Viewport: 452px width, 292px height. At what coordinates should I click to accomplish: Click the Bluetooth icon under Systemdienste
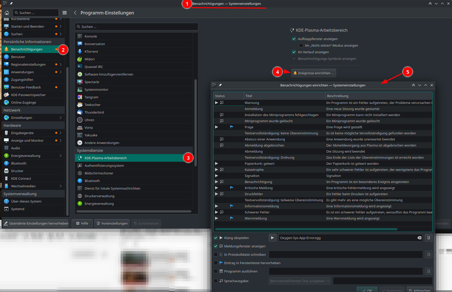(x=80, y=181)
